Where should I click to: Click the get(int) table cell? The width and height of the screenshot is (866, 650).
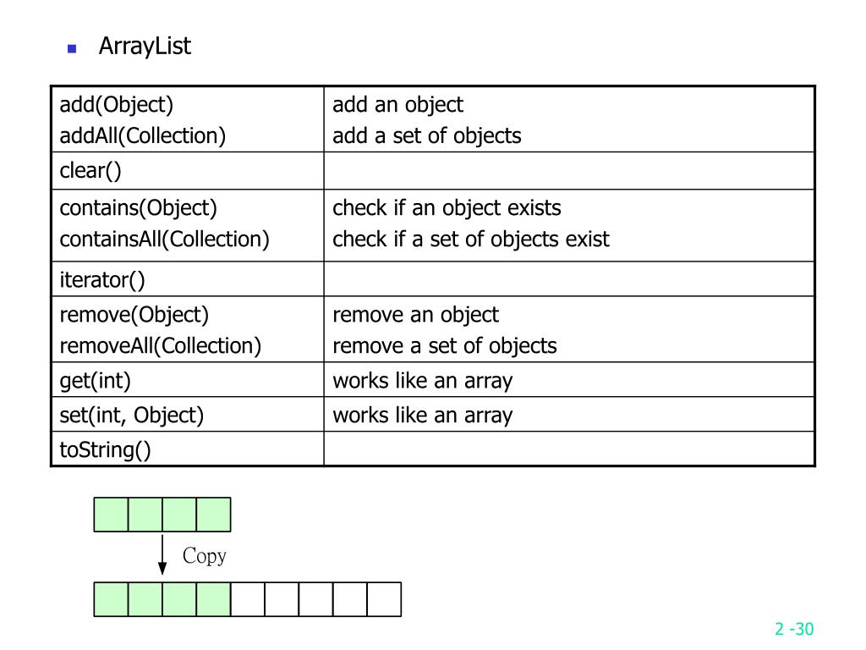(x=187, y=380)
